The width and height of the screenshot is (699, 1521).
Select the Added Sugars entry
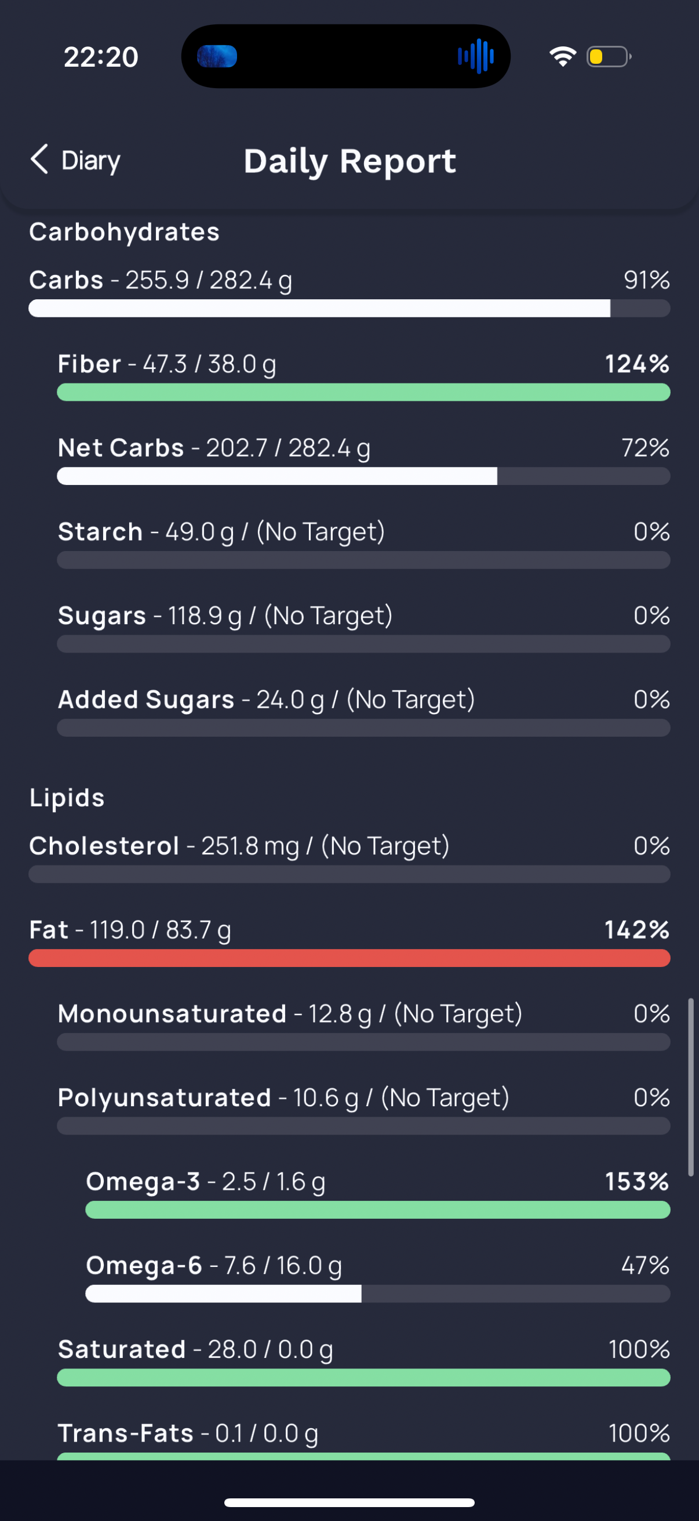(363, 711)
